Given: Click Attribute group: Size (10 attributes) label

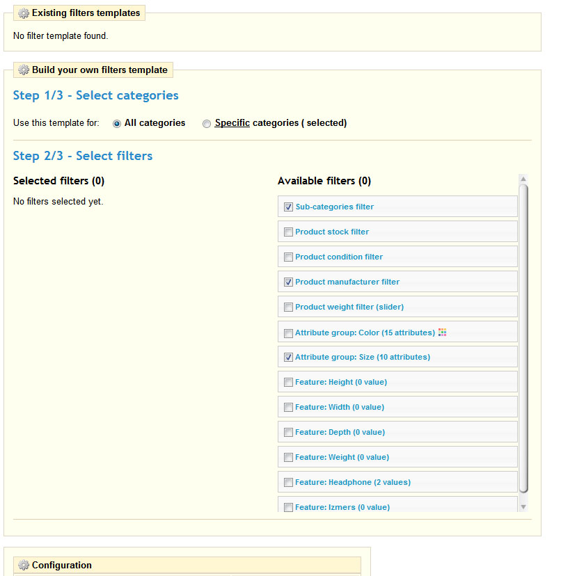Looking at the screenshot, I should coord(363,357).
